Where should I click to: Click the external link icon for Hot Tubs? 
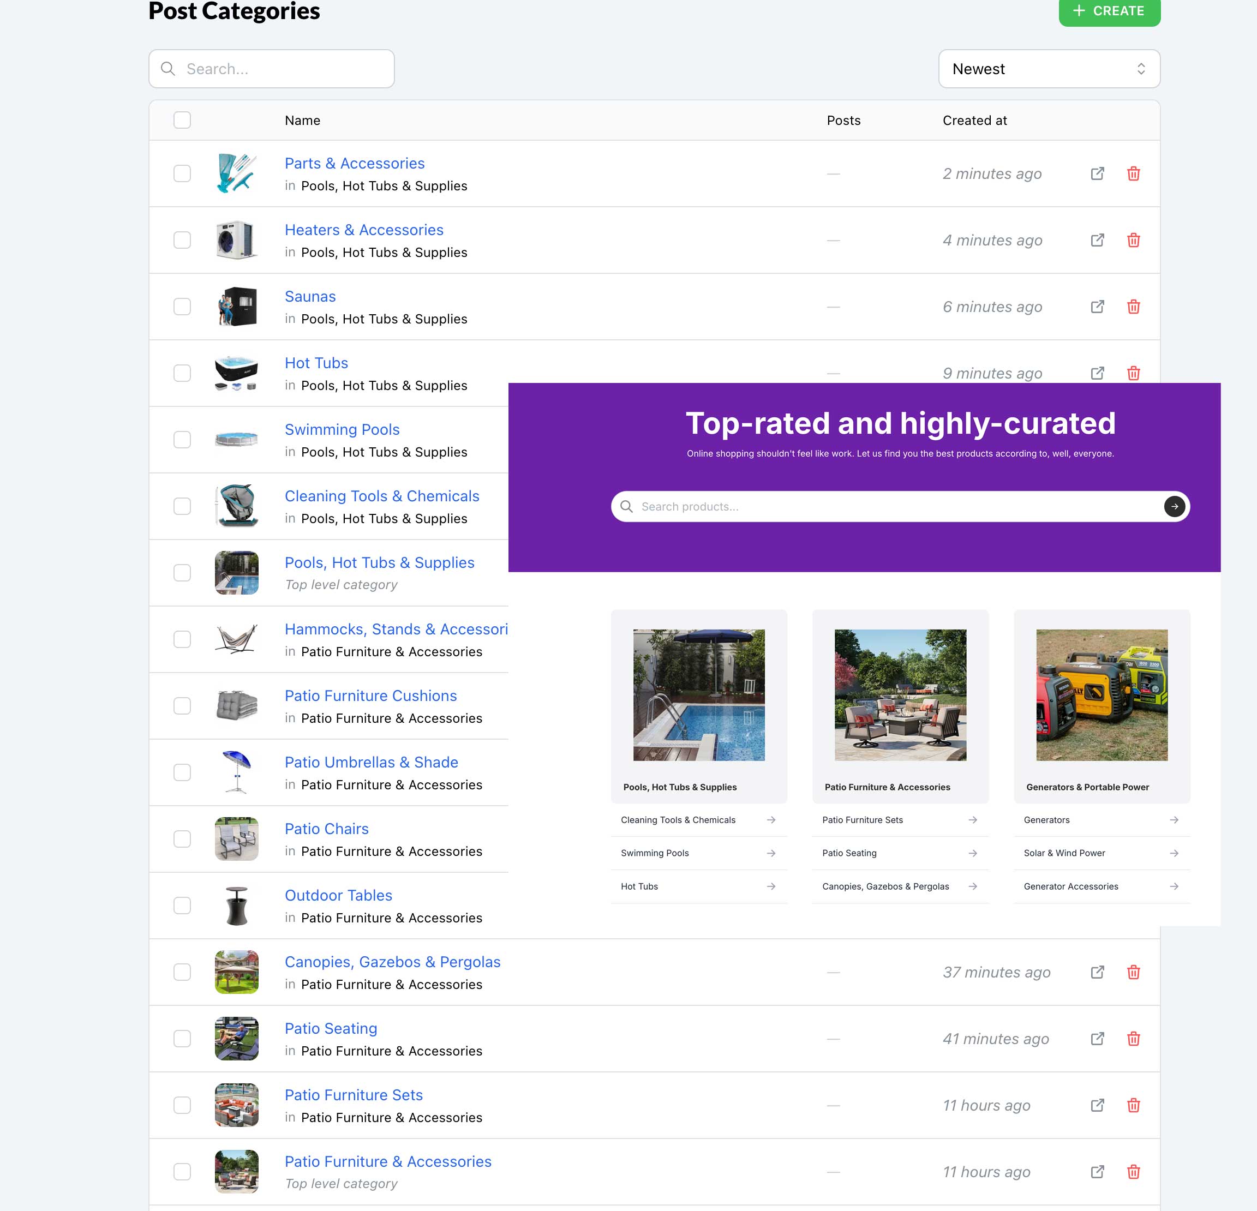(x=1098, y=373)
